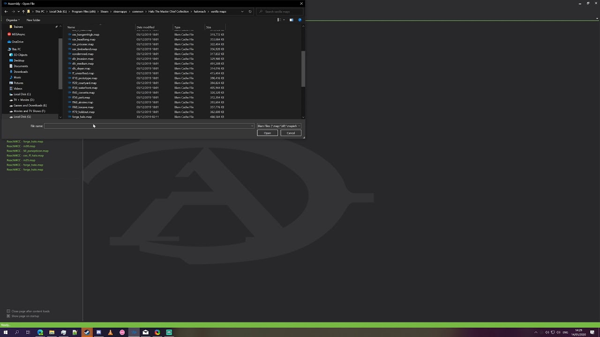The image size is (600, 337).
Task: Click the taskbar search icon
Action: click(x=17, y=332)
